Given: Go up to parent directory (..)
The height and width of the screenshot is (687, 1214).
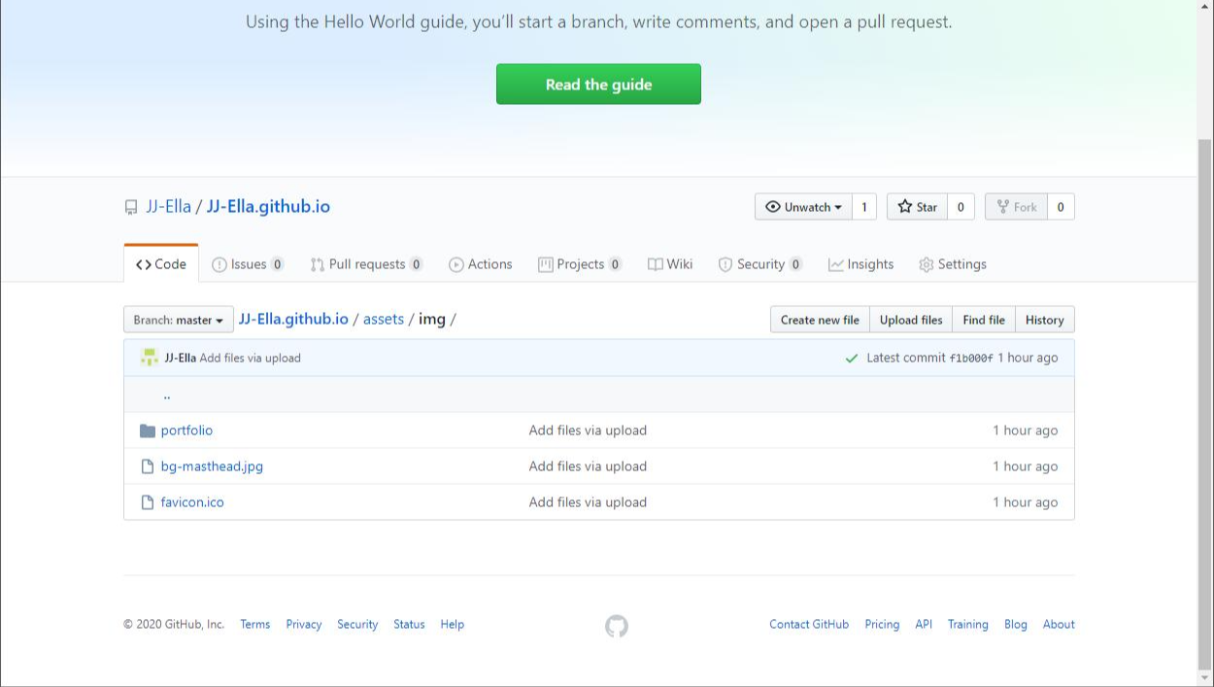Looking at the screenshot, I should pyautogui.click(x=167, y=395).
